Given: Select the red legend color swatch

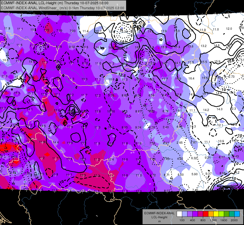Looking at the screenshot, I should (206, 214).
